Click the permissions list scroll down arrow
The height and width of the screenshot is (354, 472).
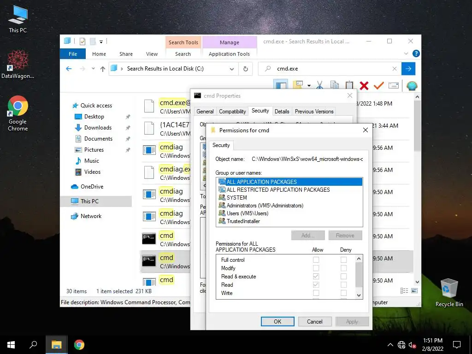pyautogui.click(x=359, y=295)
